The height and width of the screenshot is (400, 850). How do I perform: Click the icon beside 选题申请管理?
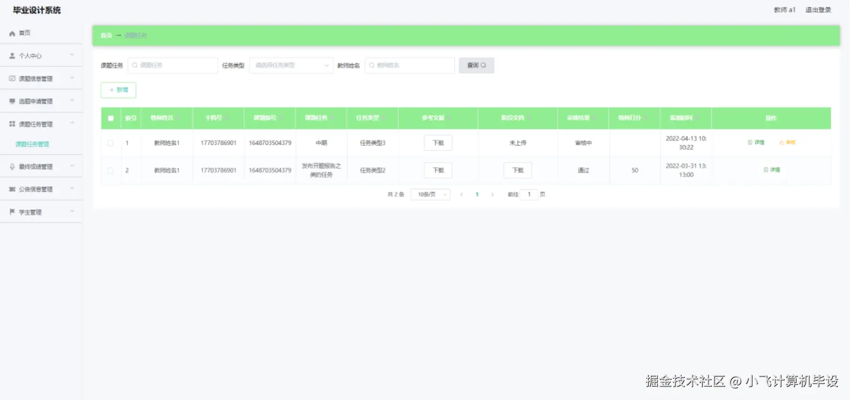coord(12,101)
